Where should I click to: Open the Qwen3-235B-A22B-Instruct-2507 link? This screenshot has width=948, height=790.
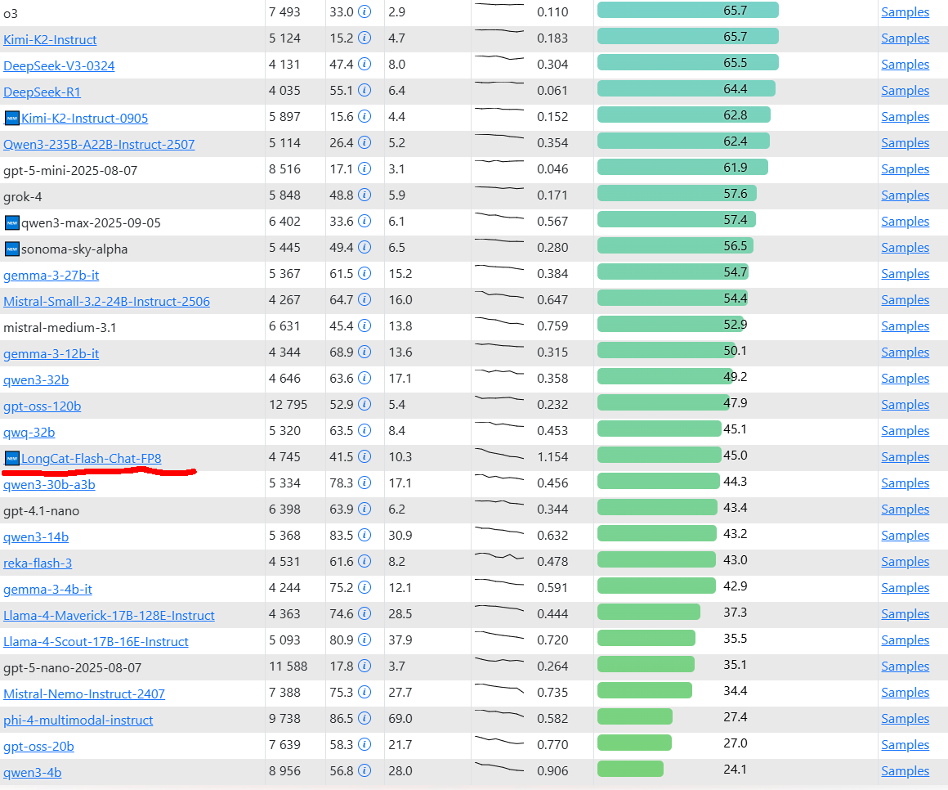(99, 145)
